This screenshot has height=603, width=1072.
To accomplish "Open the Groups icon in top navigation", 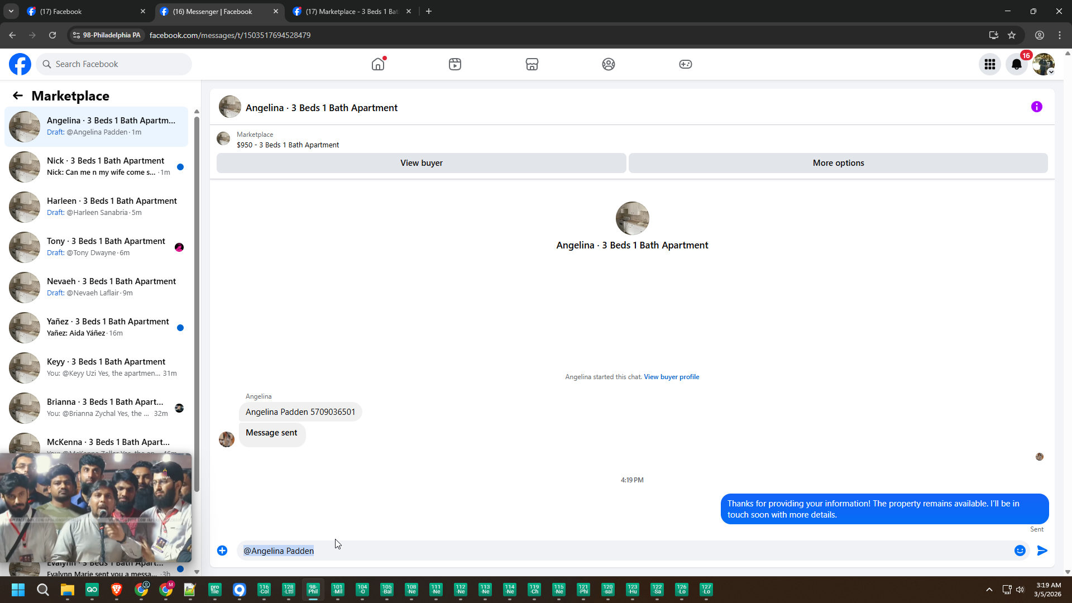I will coord(609,64).
